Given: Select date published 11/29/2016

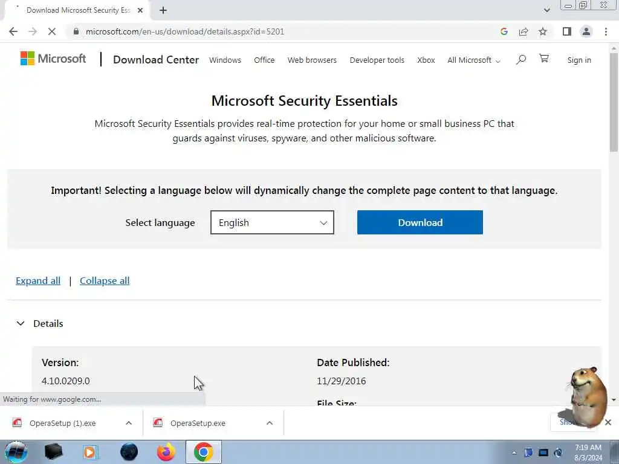Looking at the screenshot, I should coord(341,381).
